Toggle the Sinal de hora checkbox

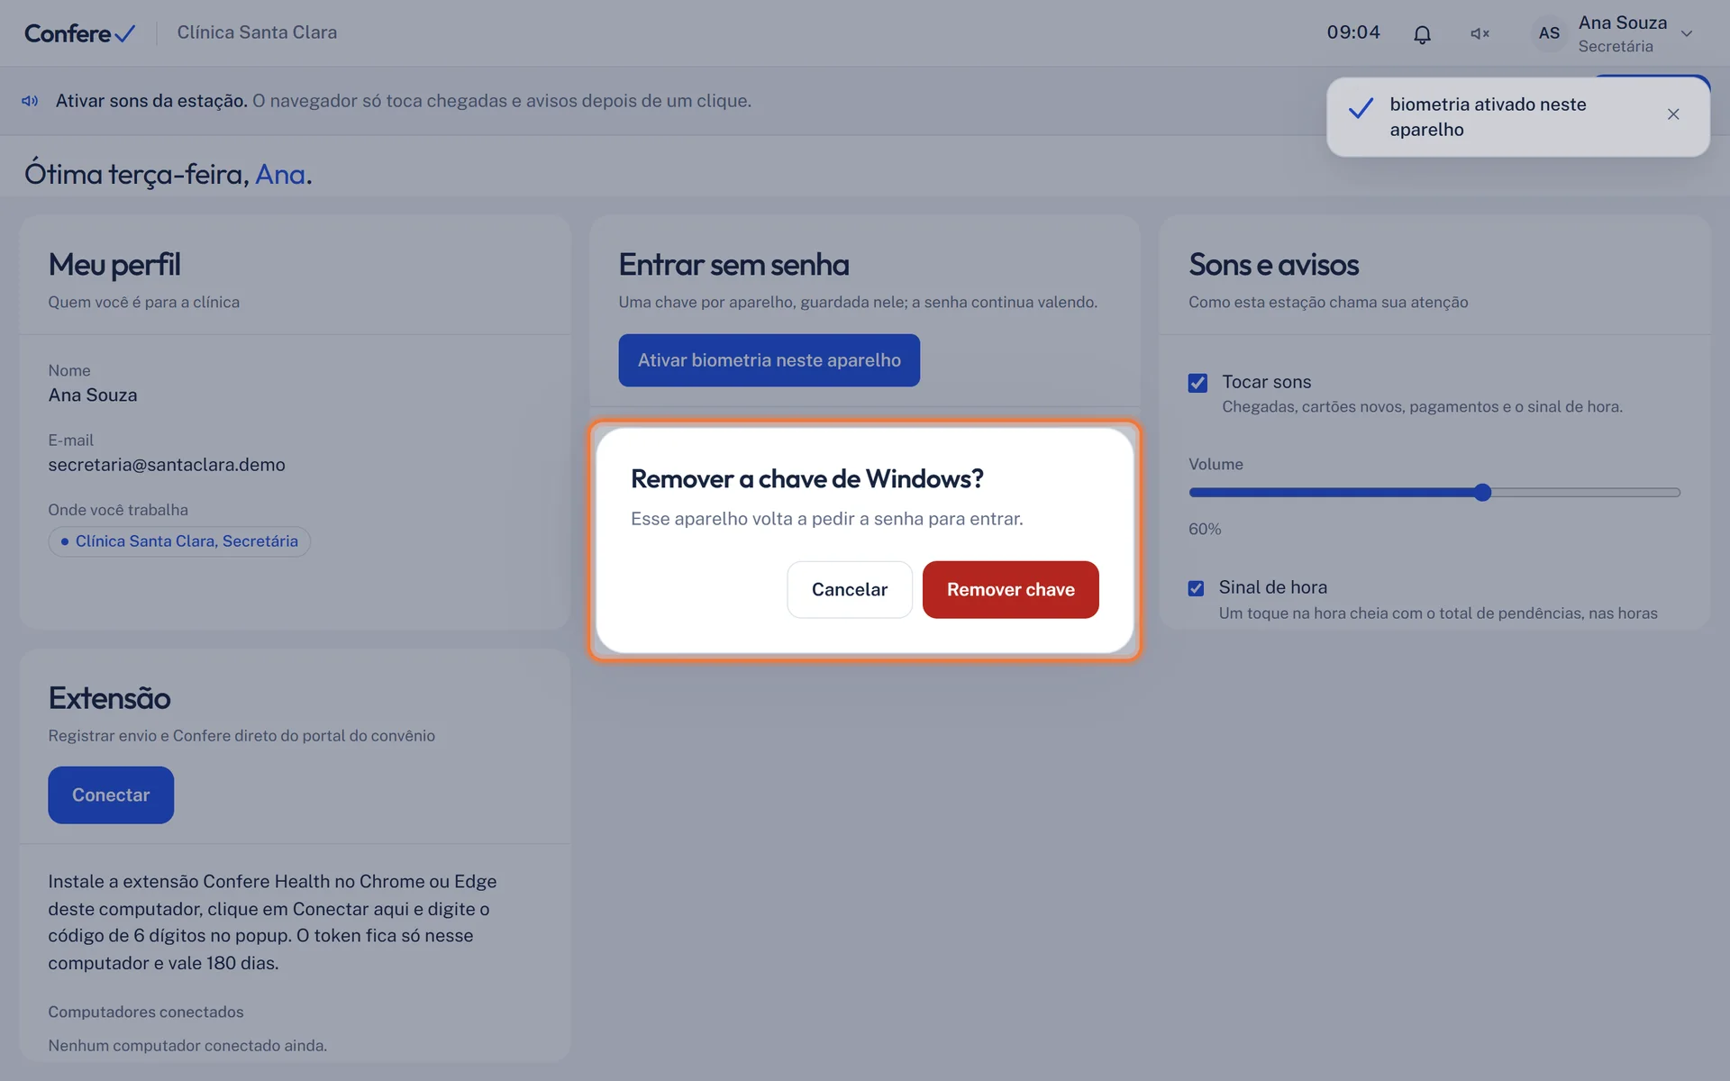pos(1196,588)
